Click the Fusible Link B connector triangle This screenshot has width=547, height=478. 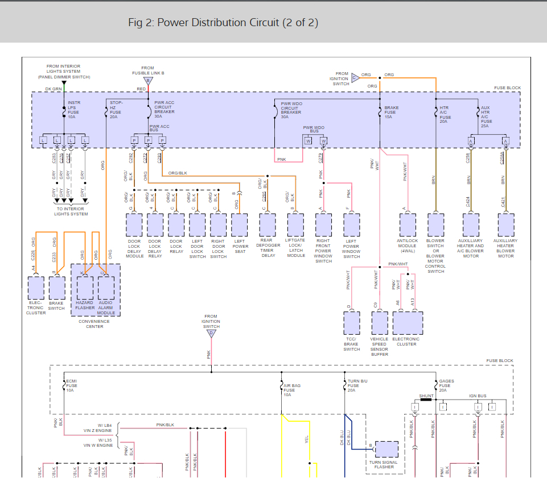[x=148, y=81]
